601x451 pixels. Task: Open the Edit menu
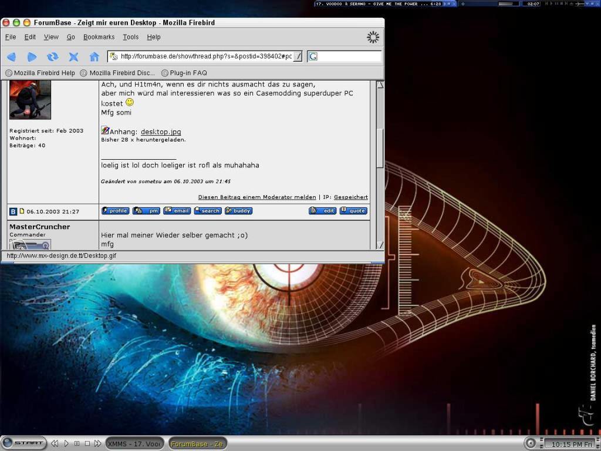coord(30,37)
